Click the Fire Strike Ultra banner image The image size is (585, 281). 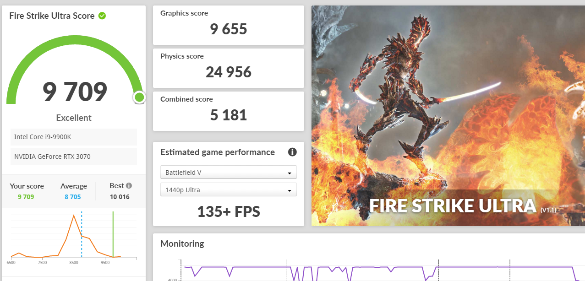(x=448, y=116)
